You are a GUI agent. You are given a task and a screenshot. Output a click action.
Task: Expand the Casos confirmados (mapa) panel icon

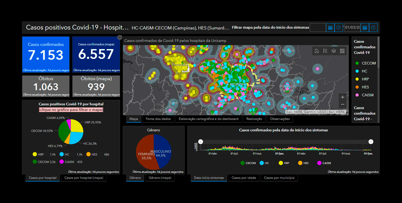pos(120,38)
